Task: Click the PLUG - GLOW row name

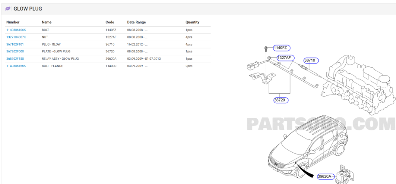Action: tap(51, 45)
